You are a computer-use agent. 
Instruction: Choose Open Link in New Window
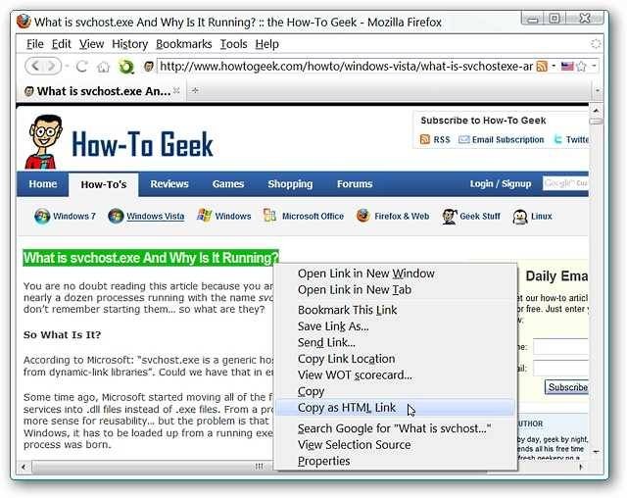pyautogui.click(x=396, y=274)
